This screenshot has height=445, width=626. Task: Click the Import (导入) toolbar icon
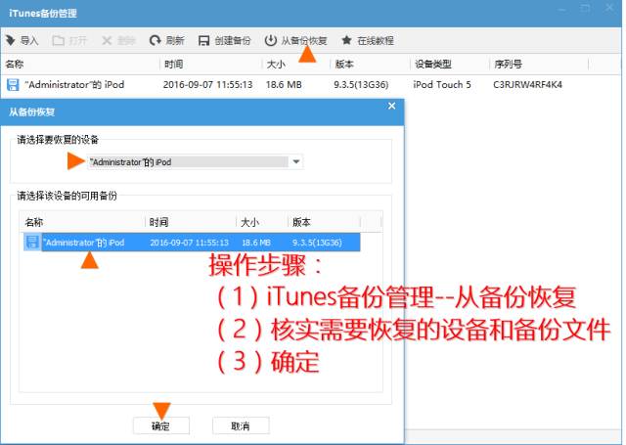[x=11, y=40]
